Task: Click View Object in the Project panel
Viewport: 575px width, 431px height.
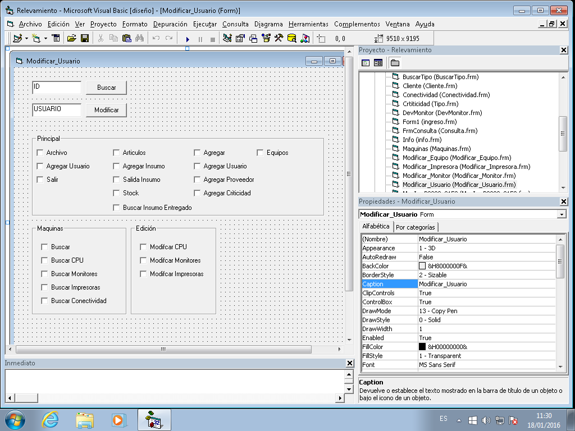Action: pyautogui.click(x=378, y=63)
